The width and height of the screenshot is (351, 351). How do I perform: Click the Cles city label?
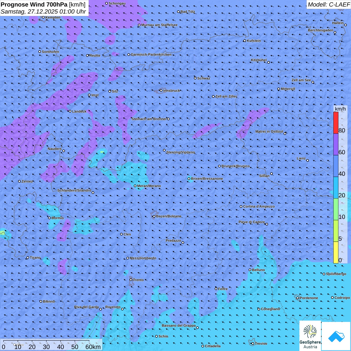click(127, 234)
